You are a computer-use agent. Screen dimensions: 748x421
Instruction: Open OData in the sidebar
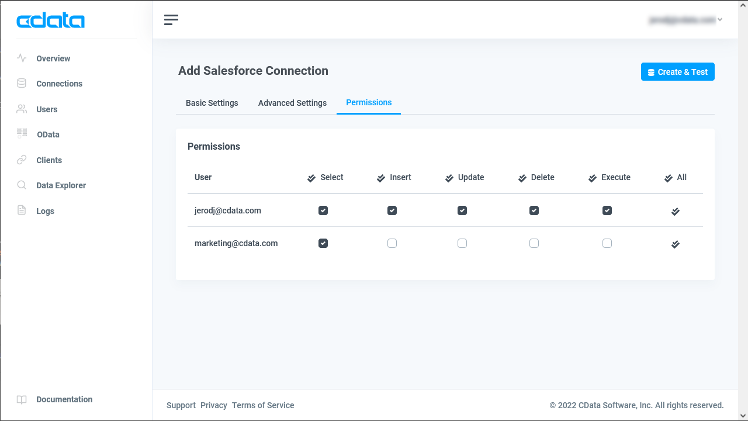click(x=48, y=134)
